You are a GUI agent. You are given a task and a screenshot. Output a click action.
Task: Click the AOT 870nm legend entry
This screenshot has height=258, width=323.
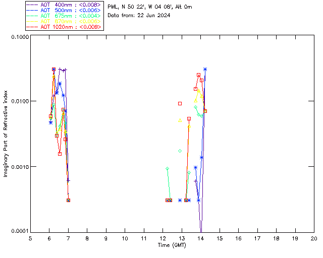(x=64, y=21)
